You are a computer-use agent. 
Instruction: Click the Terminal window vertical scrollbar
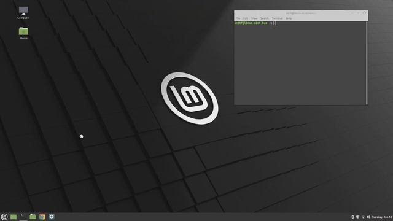pyautogui.click(x=367, y=63)
